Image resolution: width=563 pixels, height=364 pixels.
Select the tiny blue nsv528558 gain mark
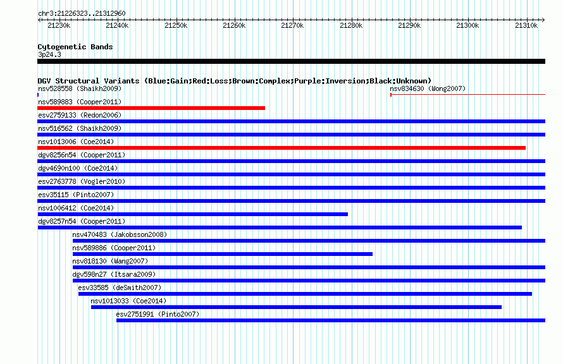coord(38,95)
